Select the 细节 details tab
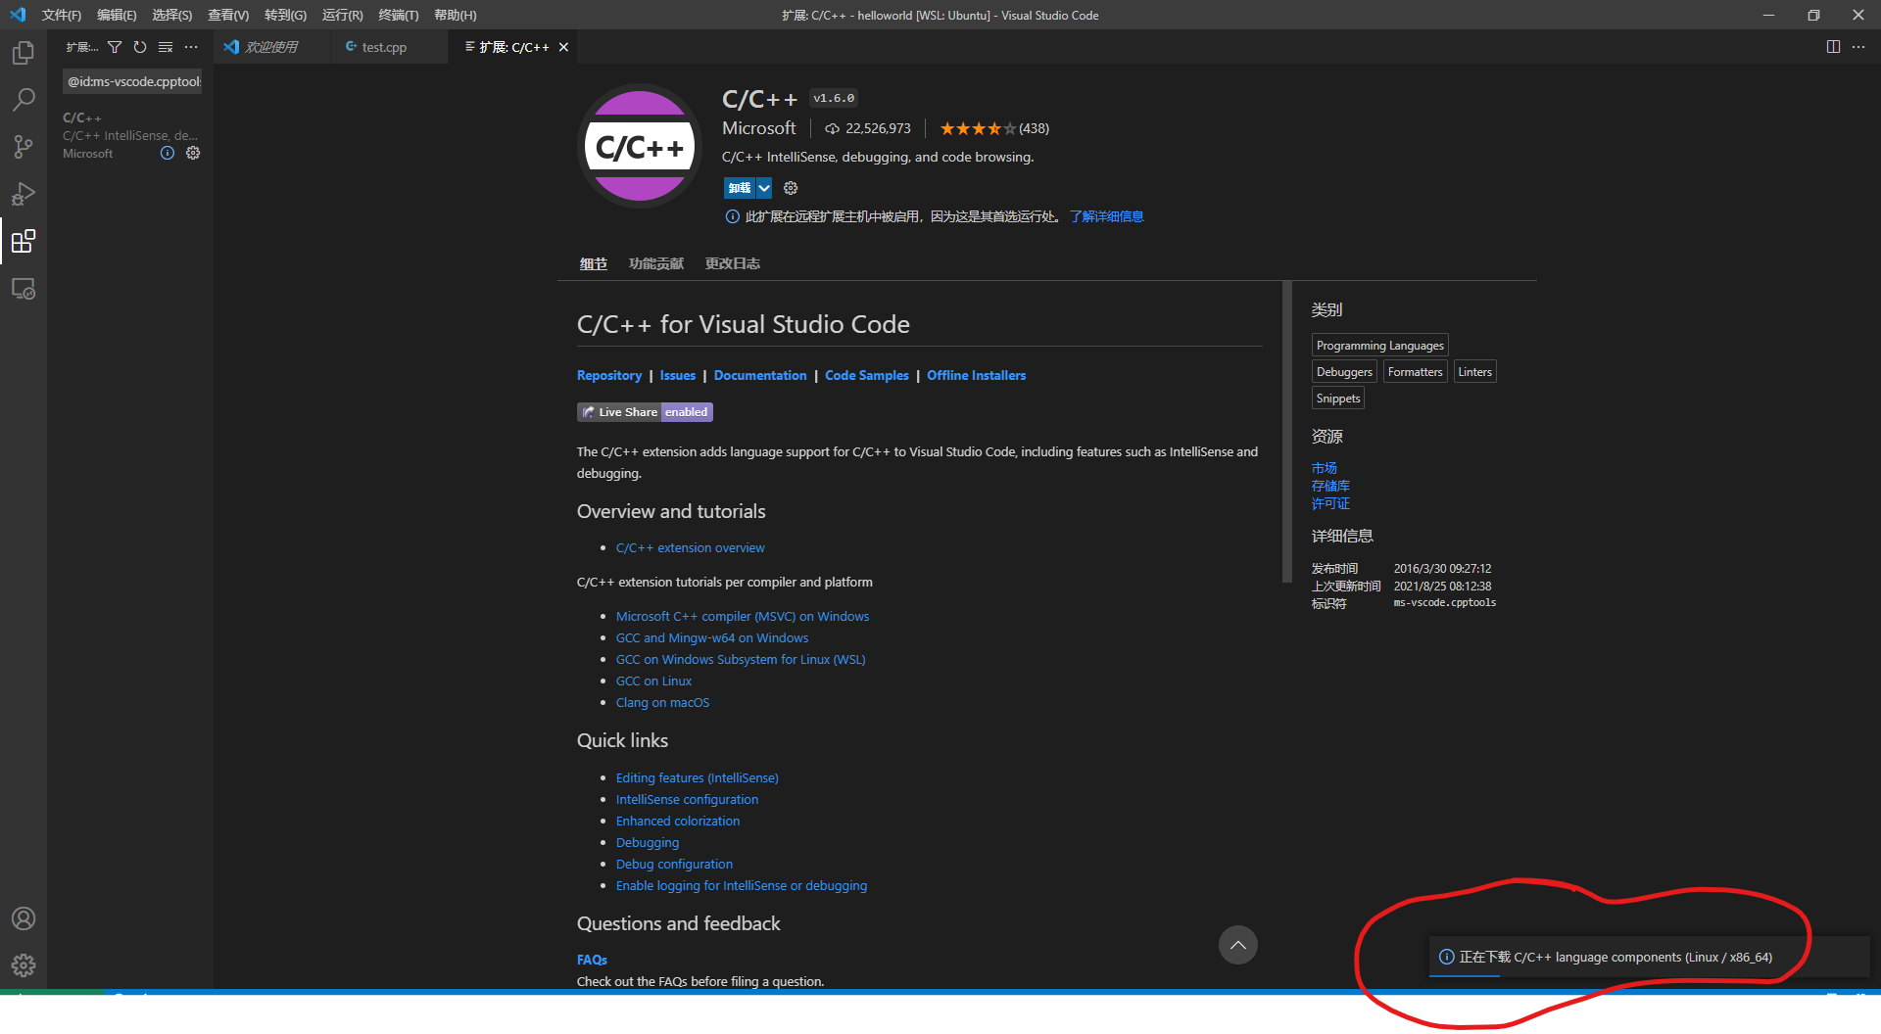This screenshot has height=1034, width=1881. [593, 263]
